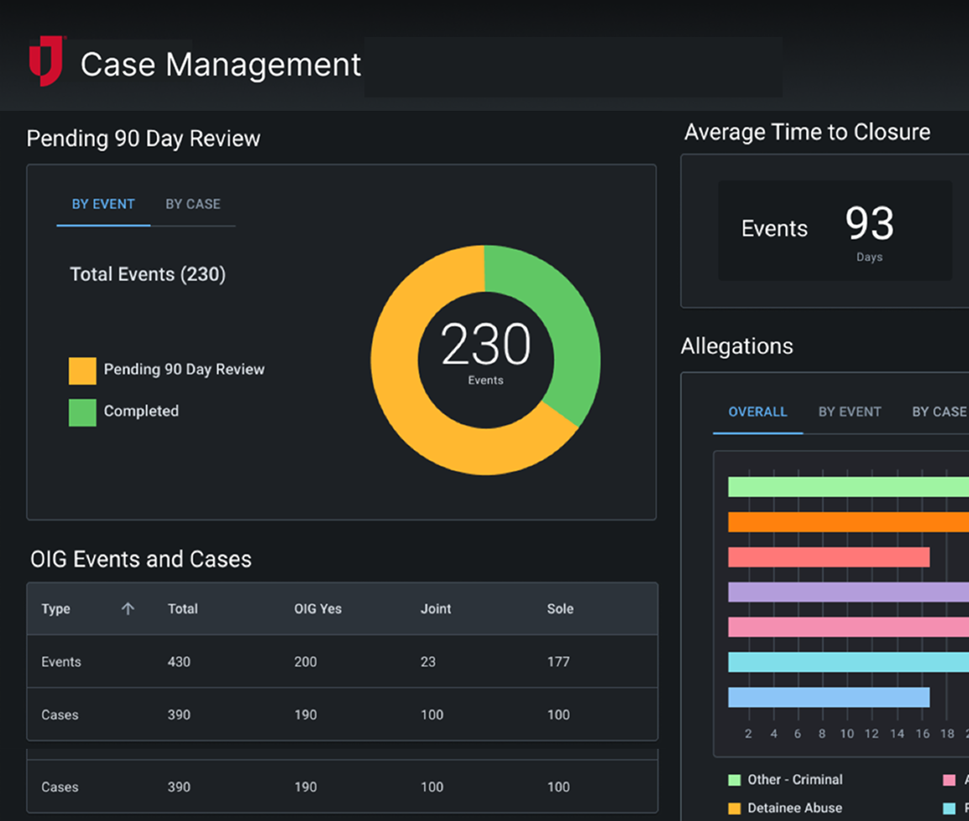Screen dimensions: 969x821
Task: Click the '177' Sole cell
Action: [x=558, y=662]
